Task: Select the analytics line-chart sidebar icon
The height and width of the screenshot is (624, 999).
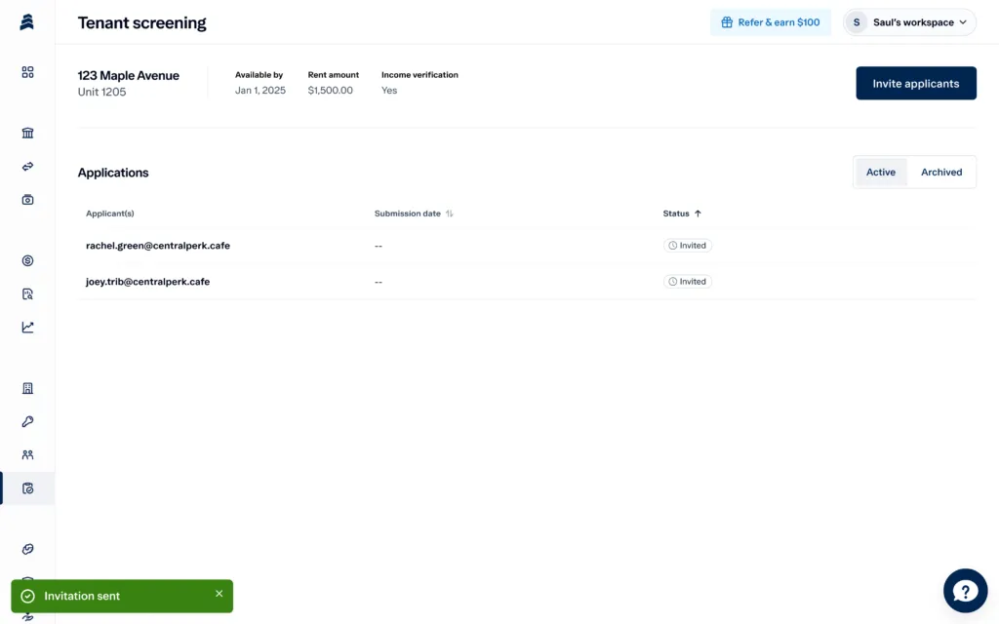Action: pyautogui.click(x=26, y=327)
